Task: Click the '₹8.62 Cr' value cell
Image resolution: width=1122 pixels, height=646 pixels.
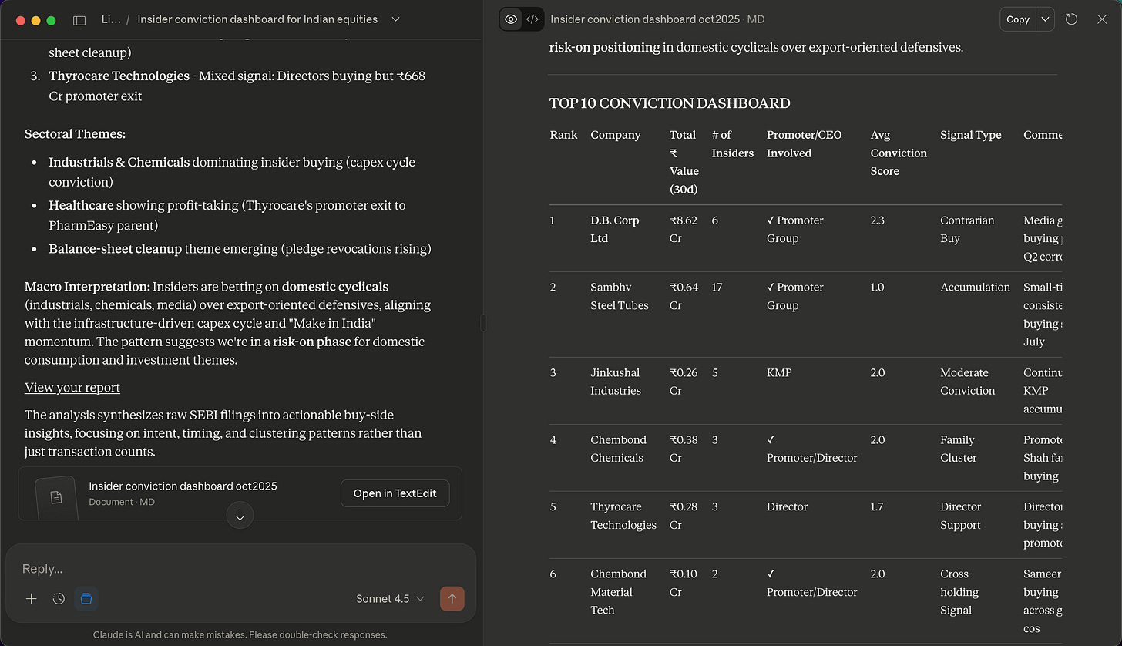Action: pyautogui.click(x=684, y=229)
